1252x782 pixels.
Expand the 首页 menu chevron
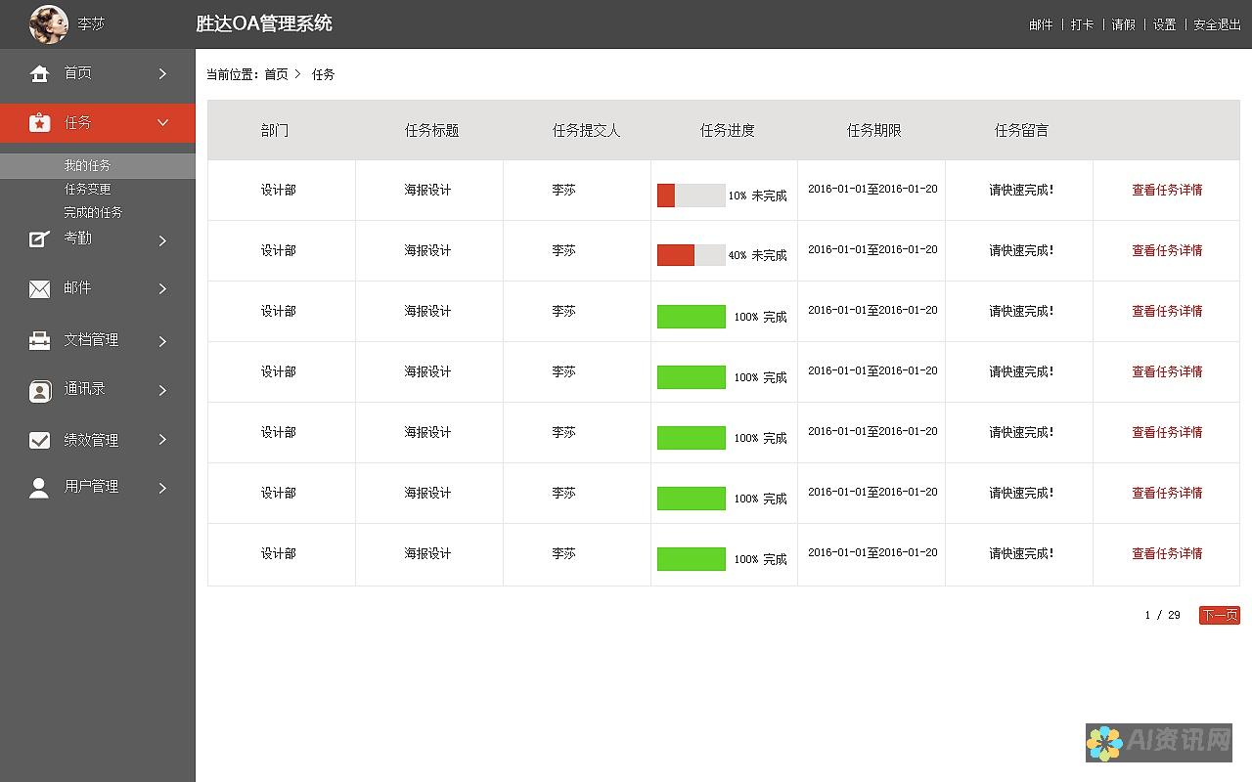click(x=162, y=73)
